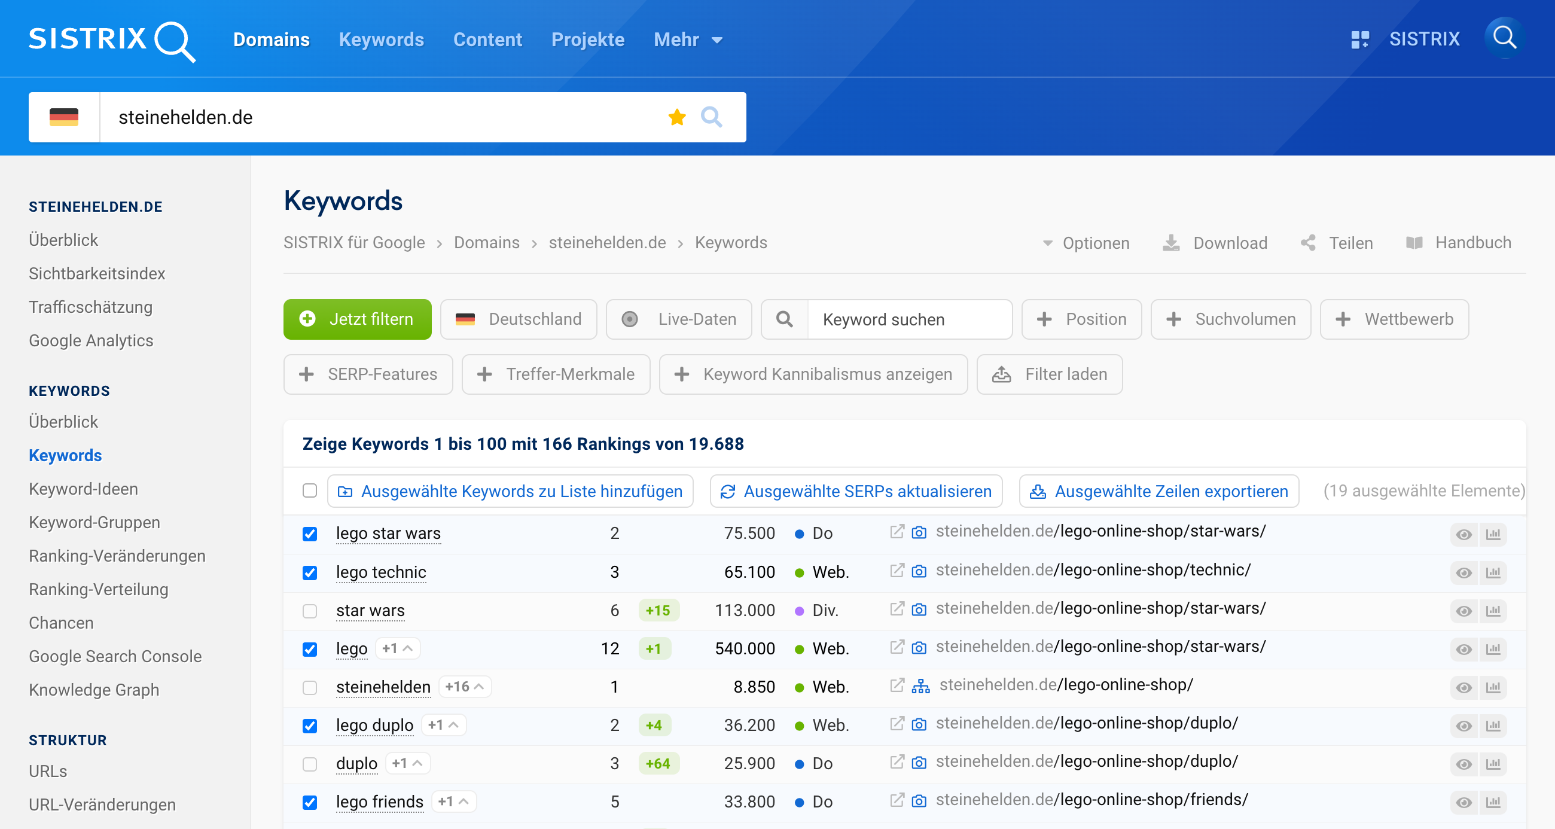Expand the +1 rankings for duplo
Screen dimensions: 1555x829
[x=407, y=763]
